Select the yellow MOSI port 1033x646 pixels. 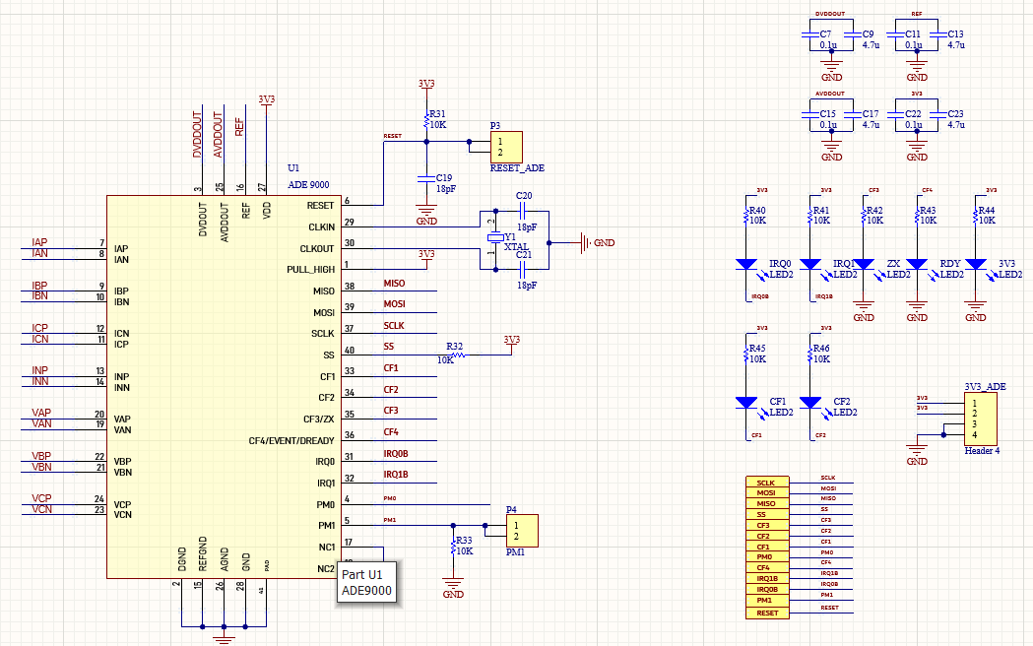(767, 493)
